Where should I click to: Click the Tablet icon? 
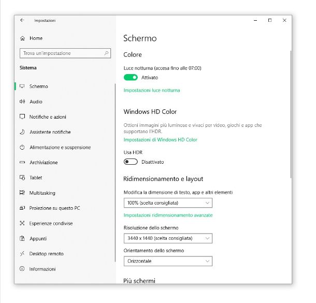[x=22, y=178]
